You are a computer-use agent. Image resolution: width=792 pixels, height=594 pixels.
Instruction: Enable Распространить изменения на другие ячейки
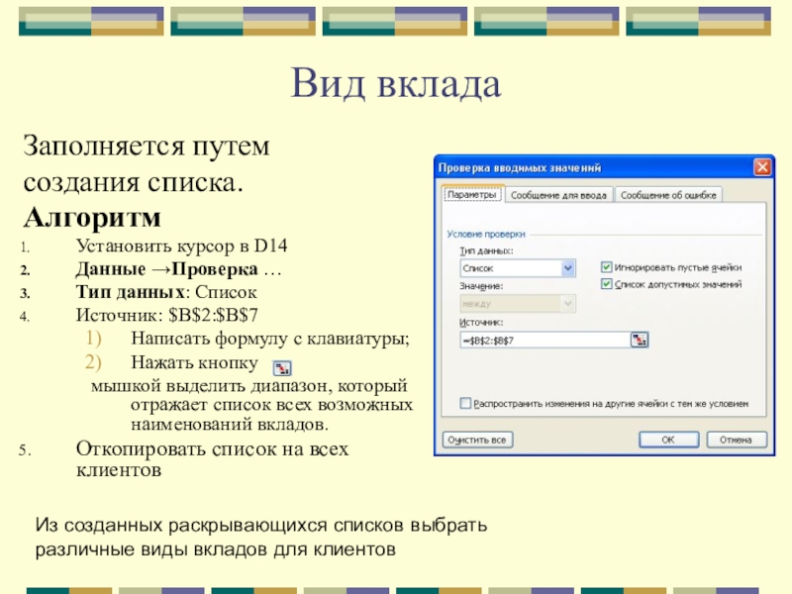click(464, 404)
